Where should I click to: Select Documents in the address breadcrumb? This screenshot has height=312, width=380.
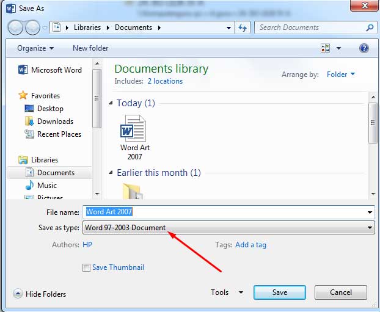pos(133,27)
